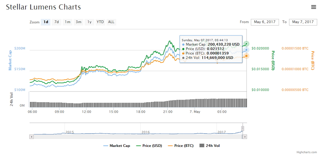Open the chart hamburger context menu

[314, 7]
